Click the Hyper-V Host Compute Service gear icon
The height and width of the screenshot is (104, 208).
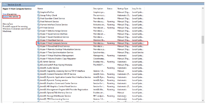tap(39, 43)
